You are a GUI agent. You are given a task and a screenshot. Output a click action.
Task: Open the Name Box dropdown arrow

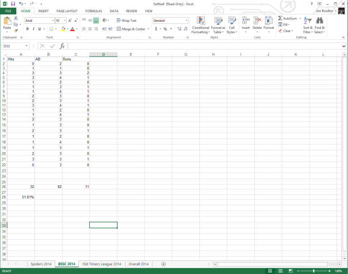click(27, 46)
